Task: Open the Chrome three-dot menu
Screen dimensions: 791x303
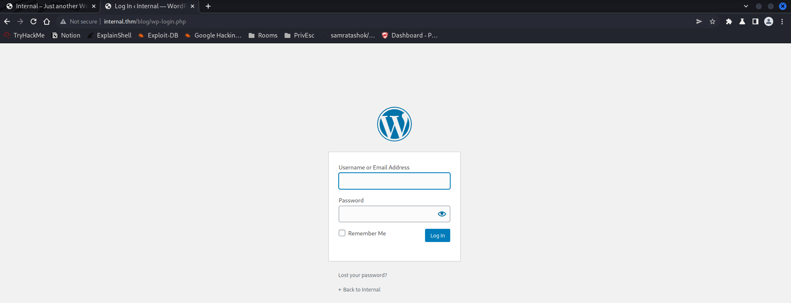Action: pyautogui.click(x=782, y=21)
